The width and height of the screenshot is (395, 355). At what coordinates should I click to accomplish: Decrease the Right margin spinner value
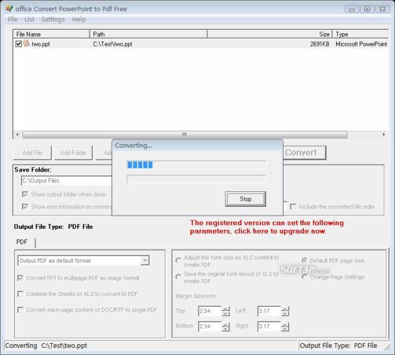point(285,329)
